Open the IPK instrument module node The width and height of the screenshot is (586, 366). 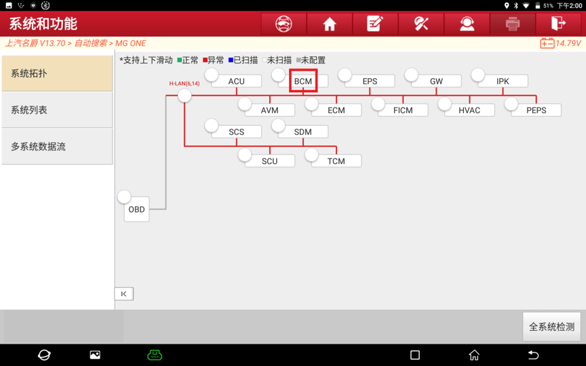[x=503, y=81]
